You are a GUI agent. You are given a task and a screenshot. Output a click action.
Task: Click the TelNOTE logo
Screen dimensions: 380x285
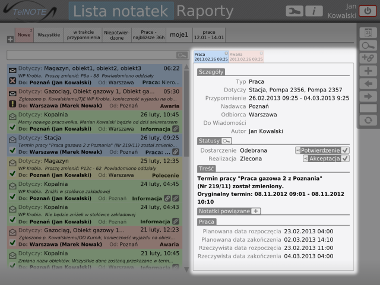point(30,11)
